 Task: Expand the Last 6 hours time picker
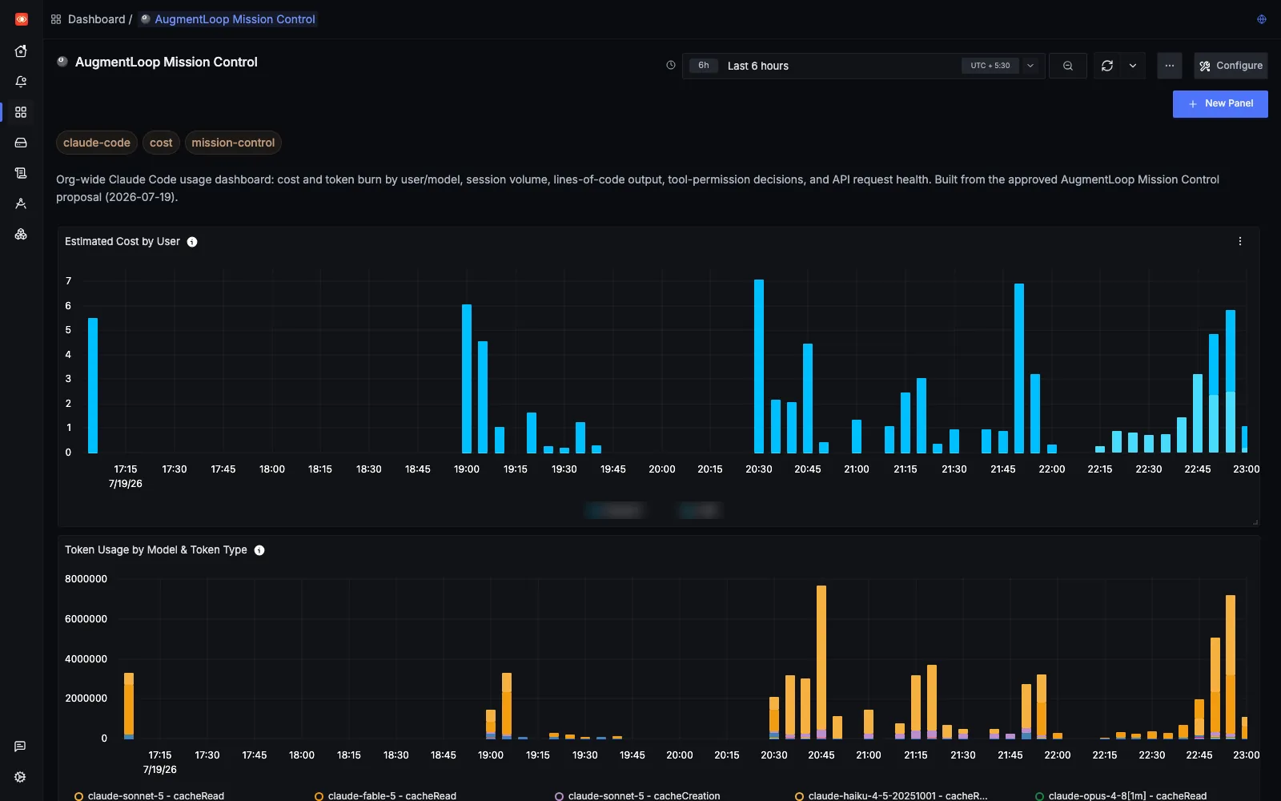pyautogui.click(x=1030, y=66)
